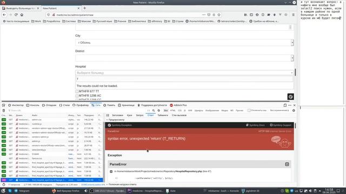Switch to the Konsole bash window in taskbar
The image size is (346, 194).
[221, 191]
